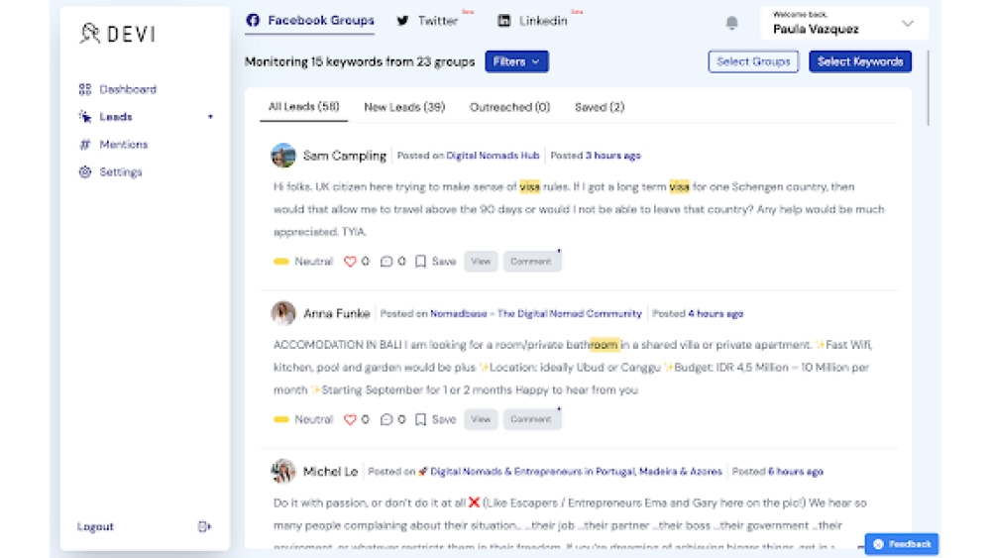The image size is (991, 558).
Task: Select the All Leads (58) tab
Action: pyautogui.click(x=304, y=107)
